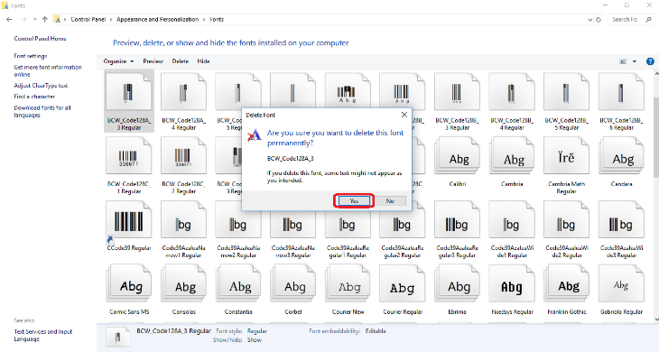
Task: Click Preview in the toolbar
Action: click(153, 61)
